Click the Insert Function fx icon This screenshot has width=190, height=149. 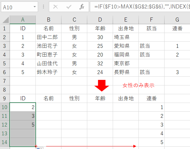coord(82,6)
